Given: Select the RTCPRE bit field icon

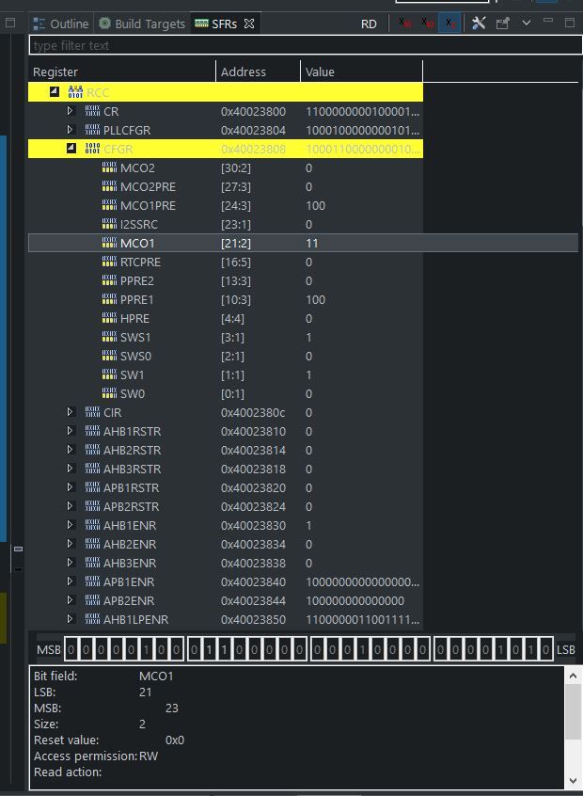Looking at the screenshot, I should (x=109, y=261).
